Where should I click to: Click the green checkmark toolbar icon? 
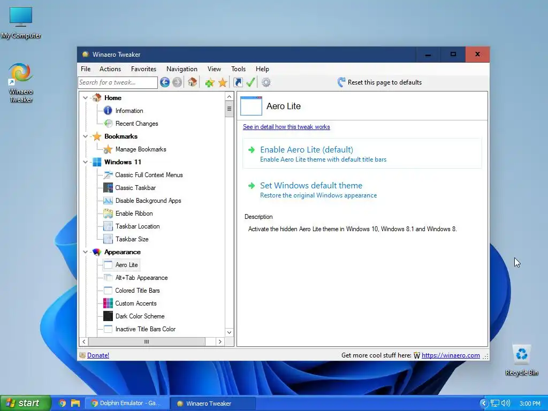tap(250, 82)
